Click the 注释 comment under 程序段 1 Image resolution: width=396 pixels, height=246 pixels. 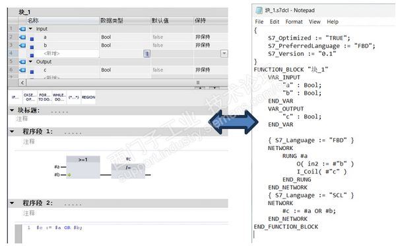29,141
